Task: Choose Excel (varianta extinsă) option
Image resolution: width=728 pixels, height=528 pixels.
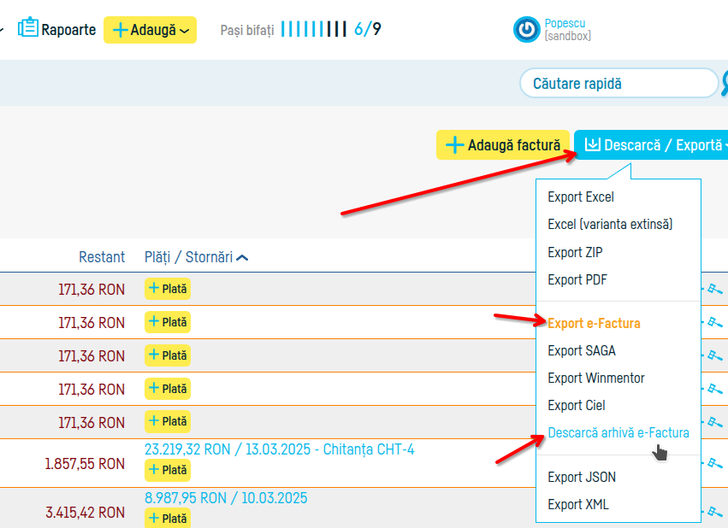Action: click(610, 225)
